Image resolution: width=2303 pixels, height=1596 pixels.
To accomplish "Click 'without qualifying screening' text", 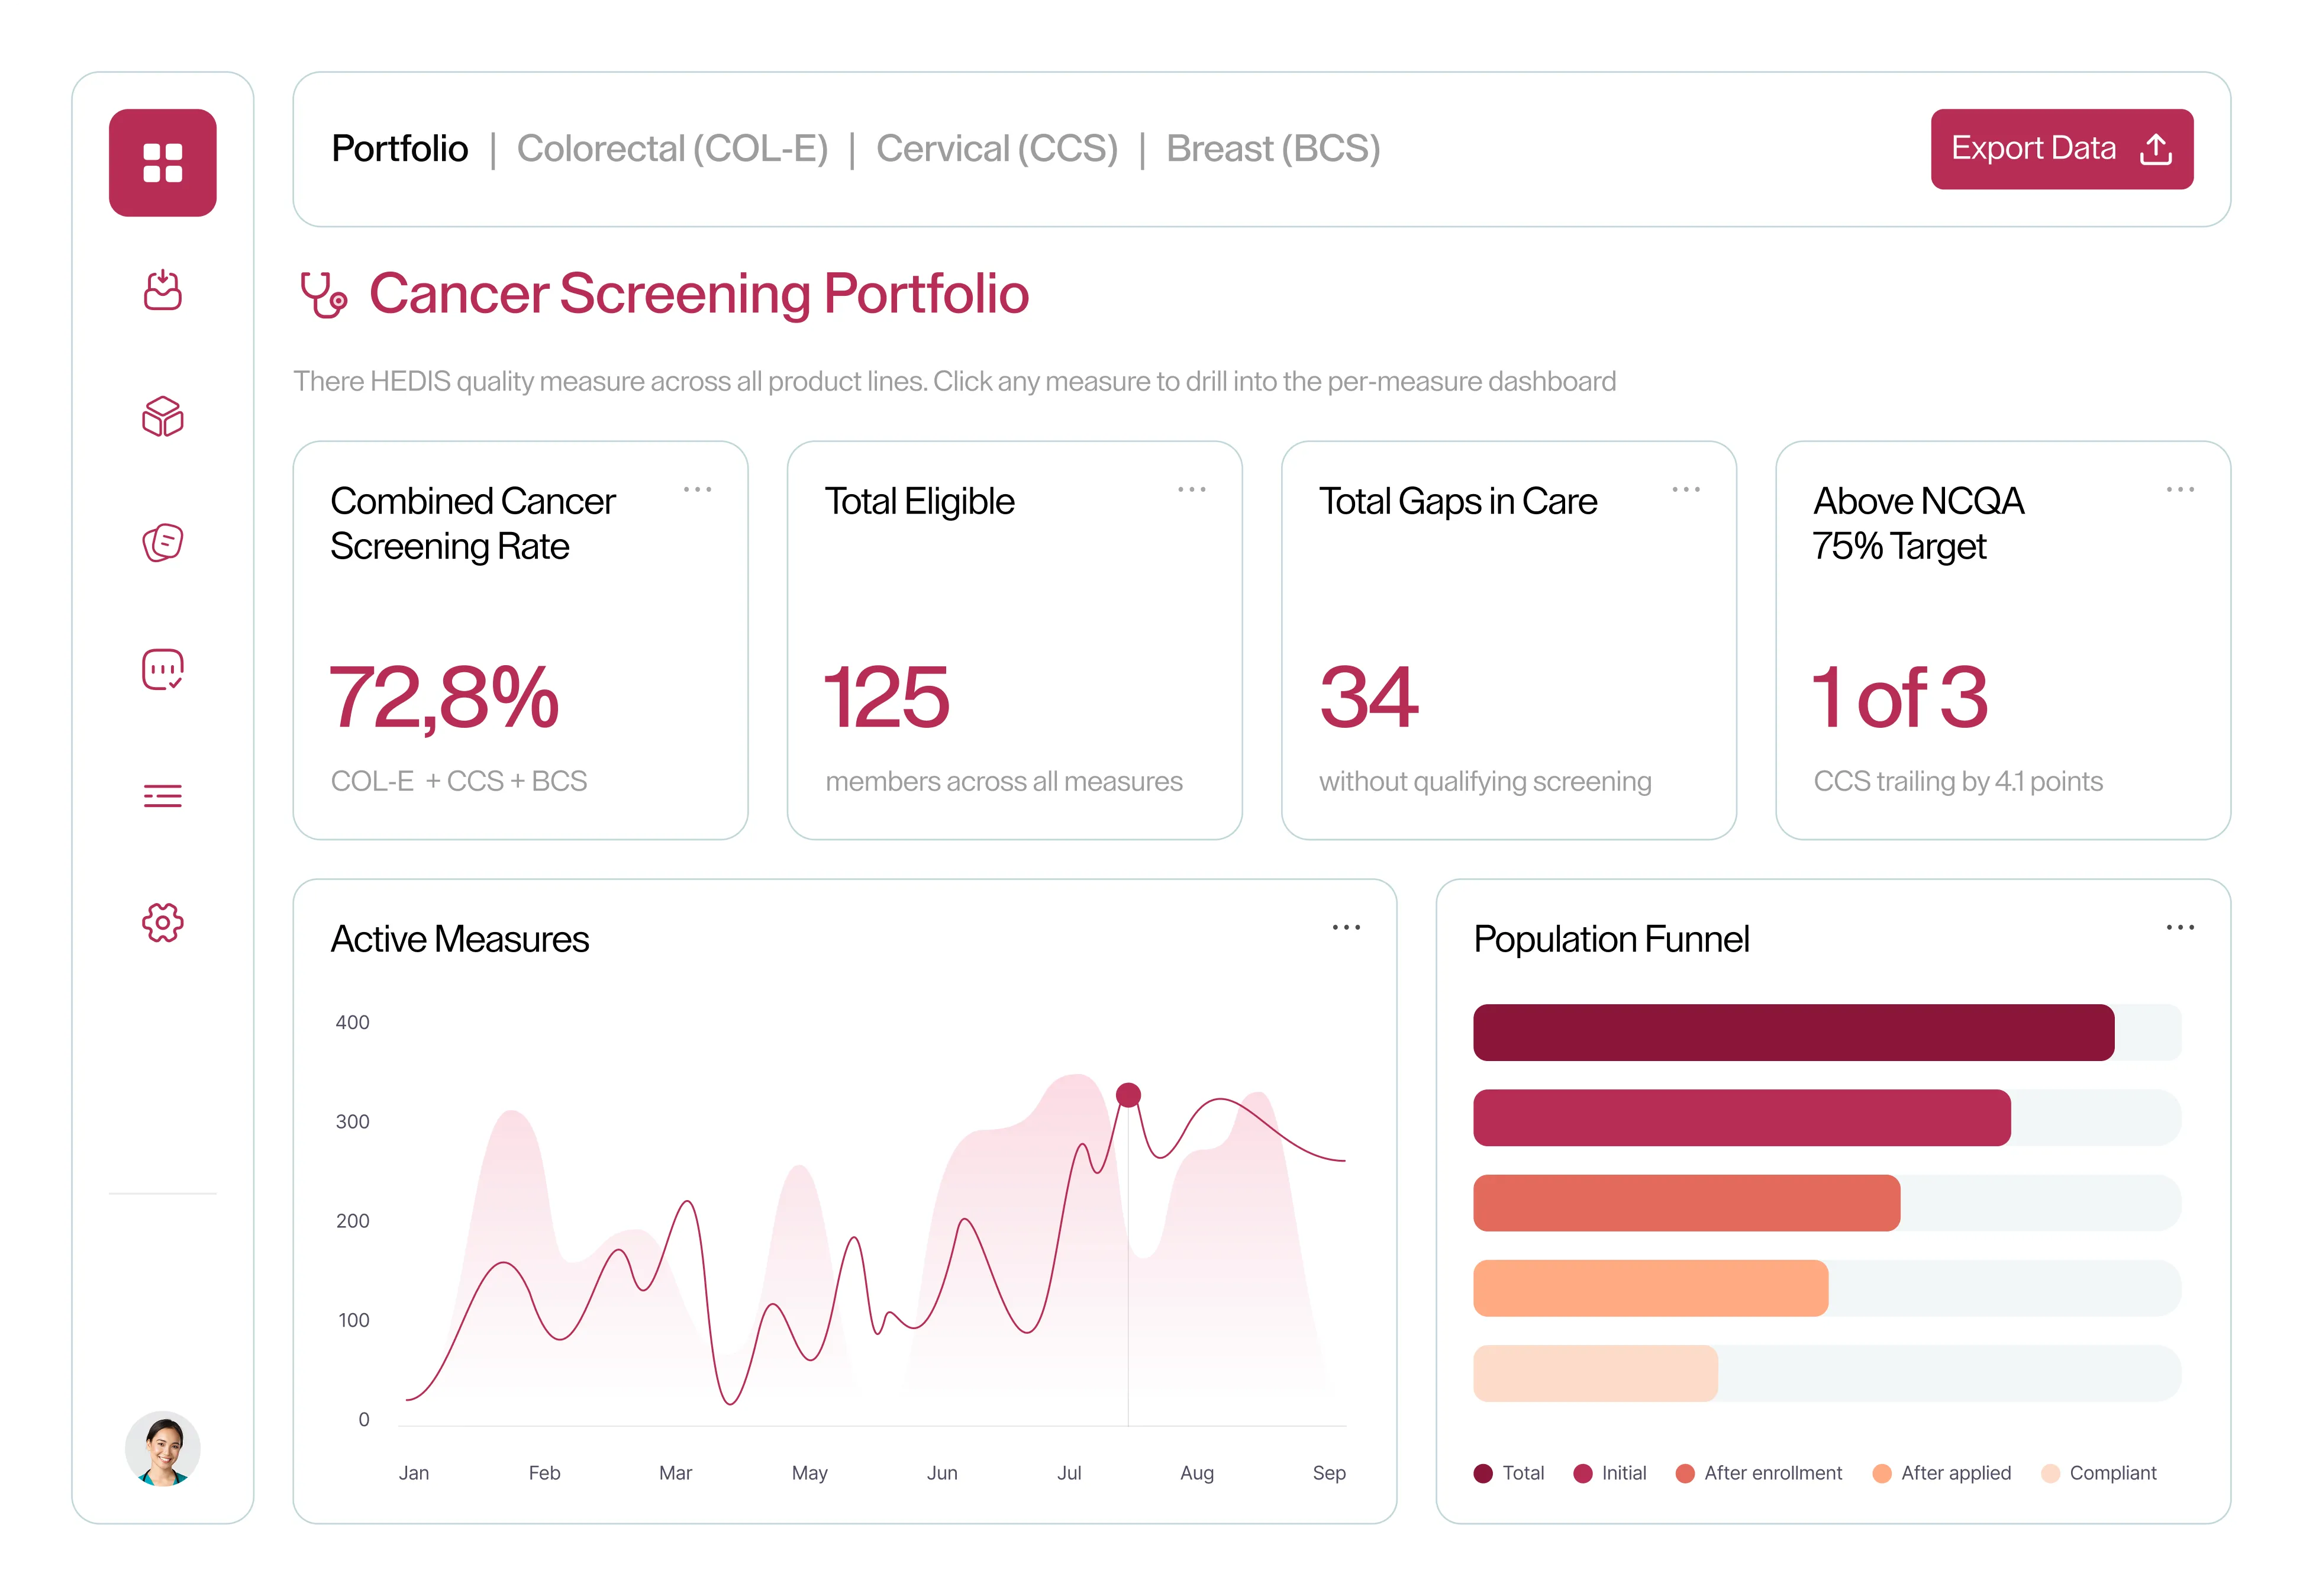I will pos(1485,782).
